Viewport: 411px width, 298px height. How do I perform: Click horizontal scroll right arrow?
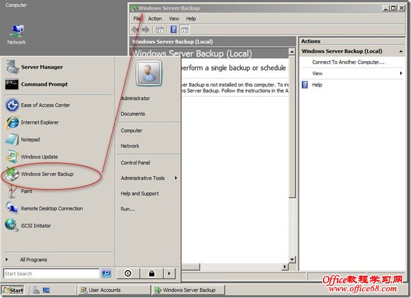coord(285,267)
